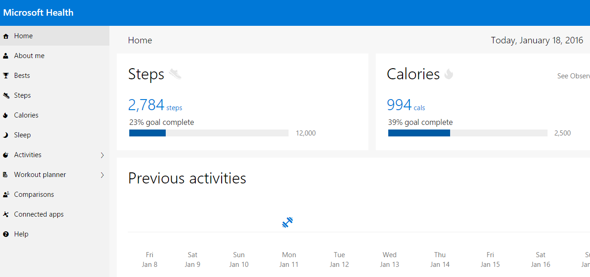Open the Steps page from sidebar
Screen dimensions: 590x277
tap(22, 95)
